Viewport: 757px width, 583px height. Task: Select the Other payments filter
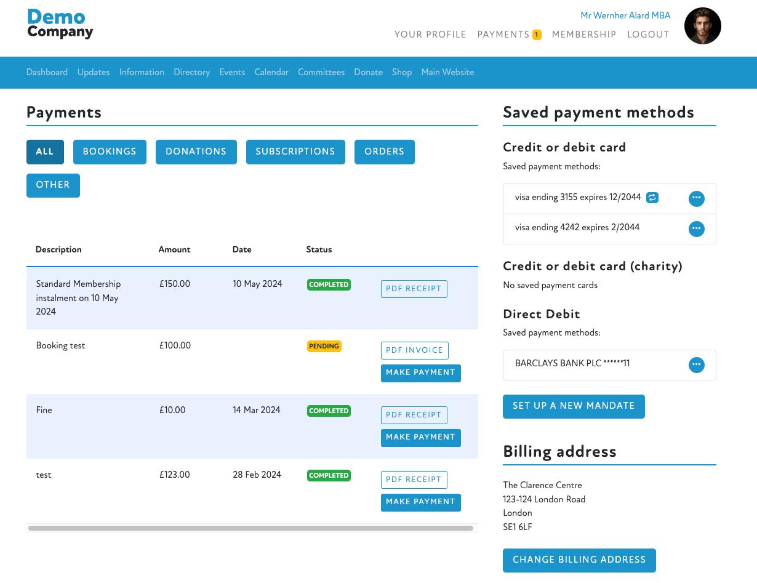[53, 185]
